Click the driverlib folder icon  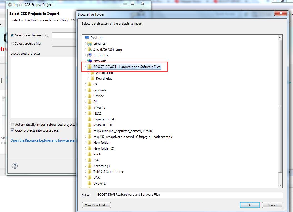click(90, 108)
